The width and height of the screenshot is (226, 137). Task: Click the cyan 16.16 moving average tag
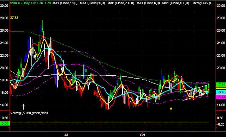(x=221, y=92)
